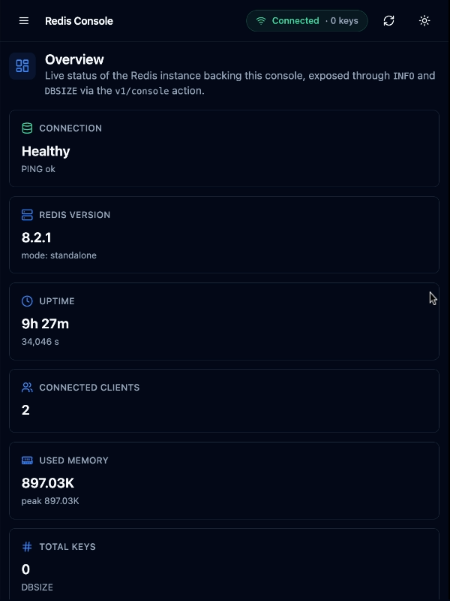The image size is (450, 601).
Task: Open the hamburger navigation menu
Action: click(24, 21)
